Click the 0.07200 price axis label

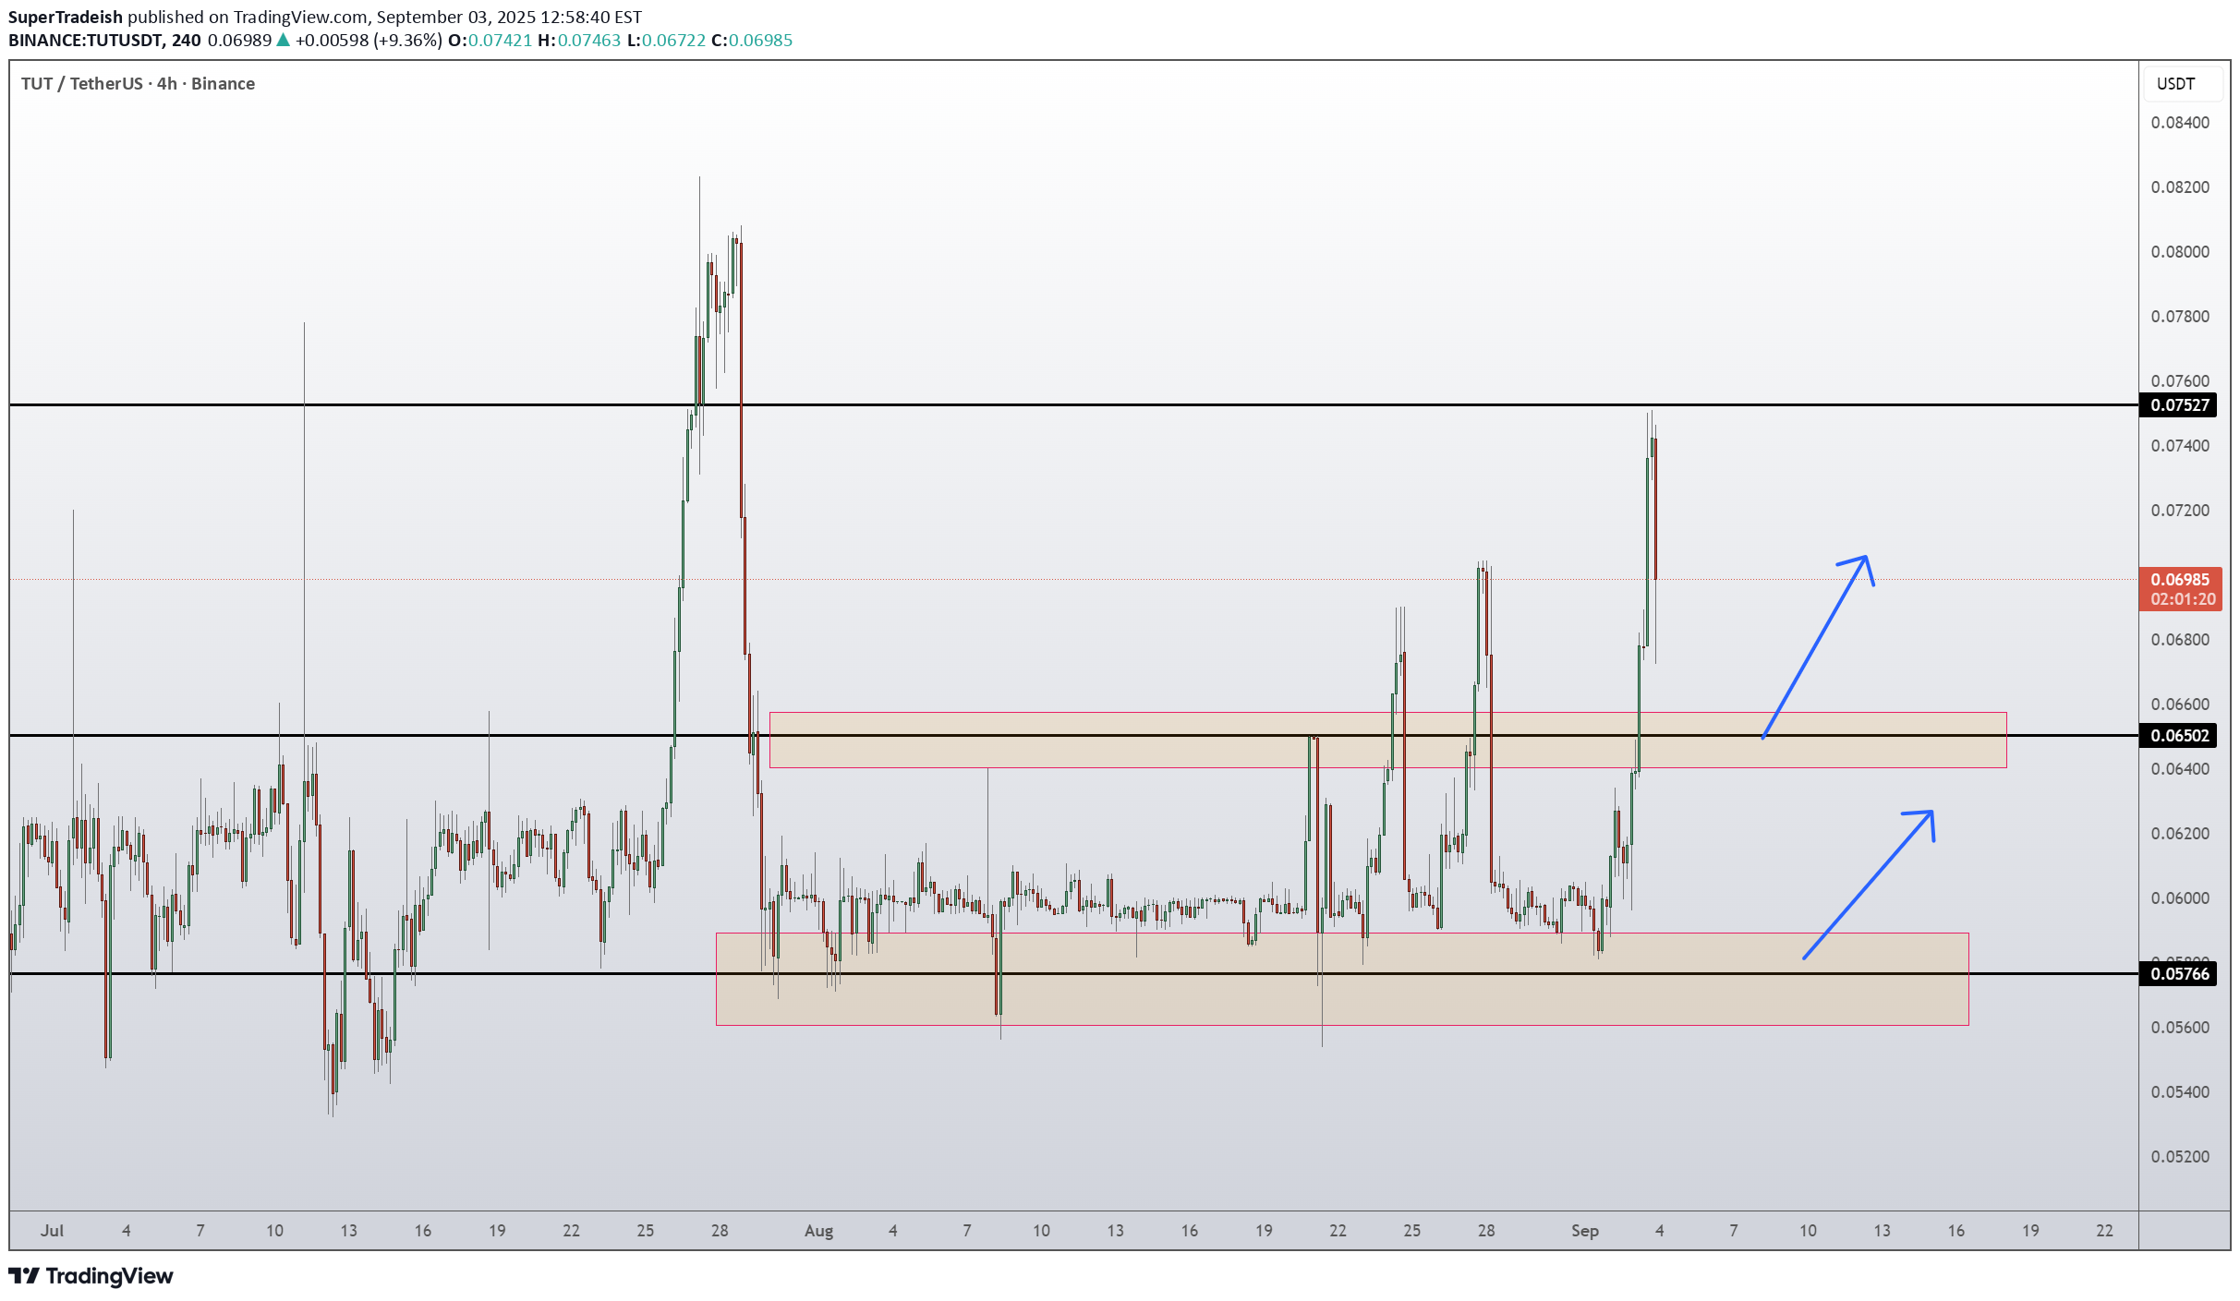(x=2180, y=510)
